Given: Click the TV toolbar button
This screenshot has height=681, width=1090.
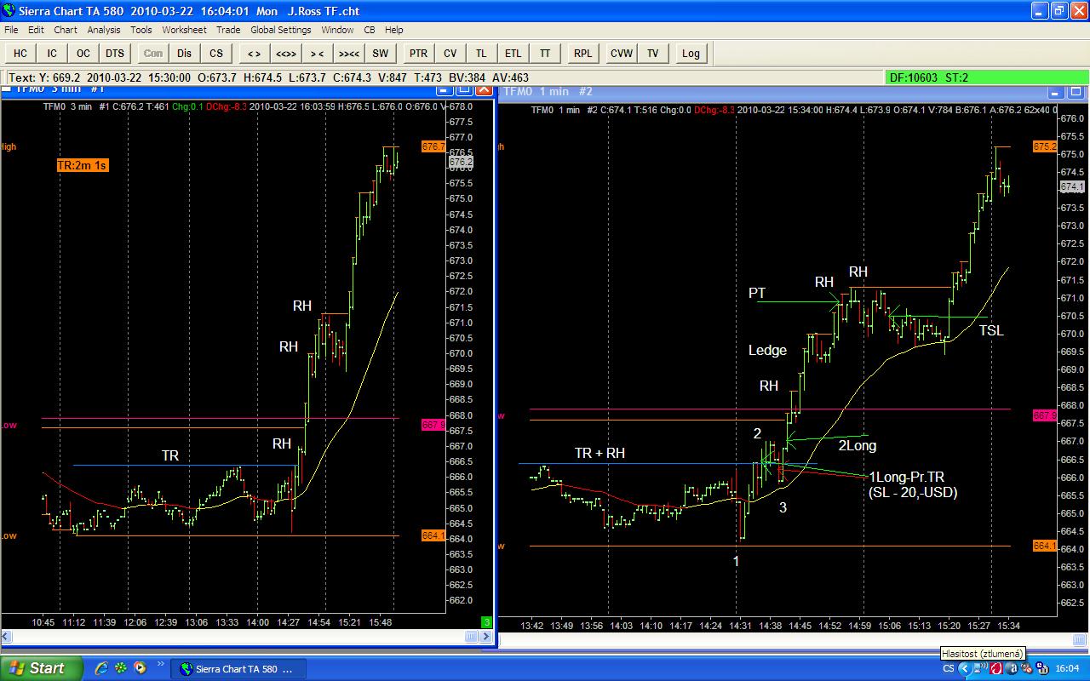Looking at the screenshot, I should (653, 53).
